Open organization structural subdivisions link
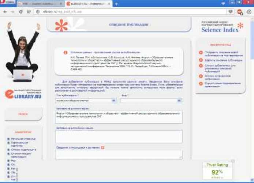Viewport: 254px width, 183px height. (x=223, y=85)
